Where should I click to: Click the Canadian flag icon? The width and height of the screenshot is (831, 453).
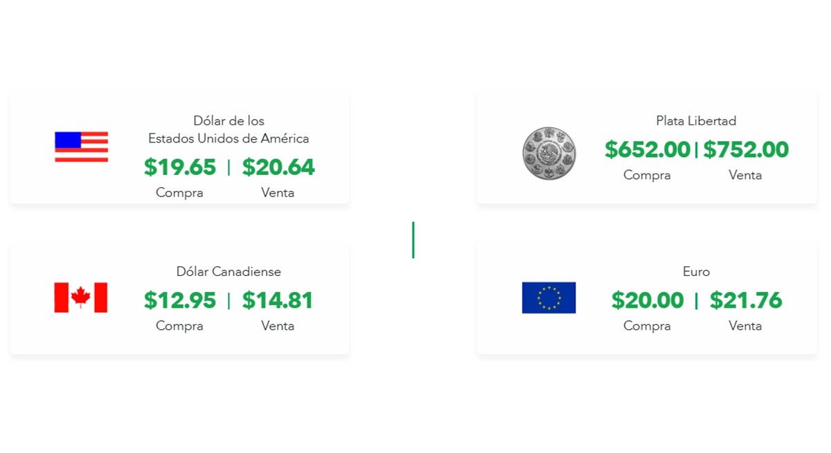(x=81, y=297)
